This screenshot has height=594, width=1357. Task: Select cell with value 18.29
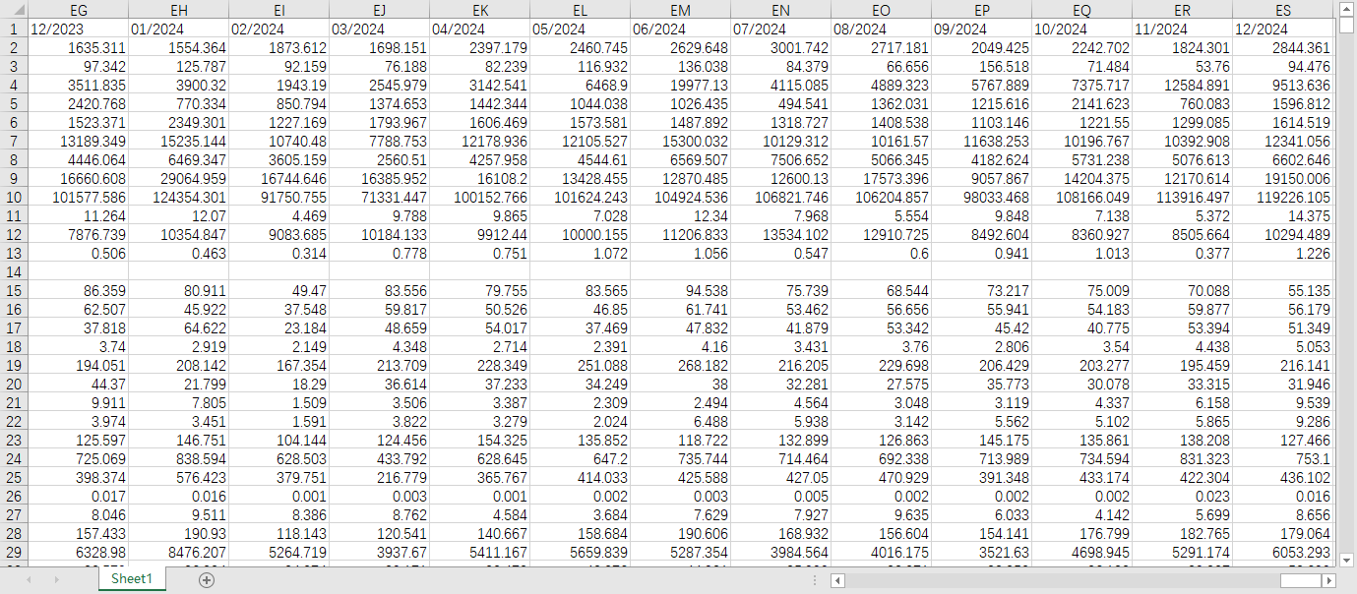pyautogui.click(x=278, y=384)
